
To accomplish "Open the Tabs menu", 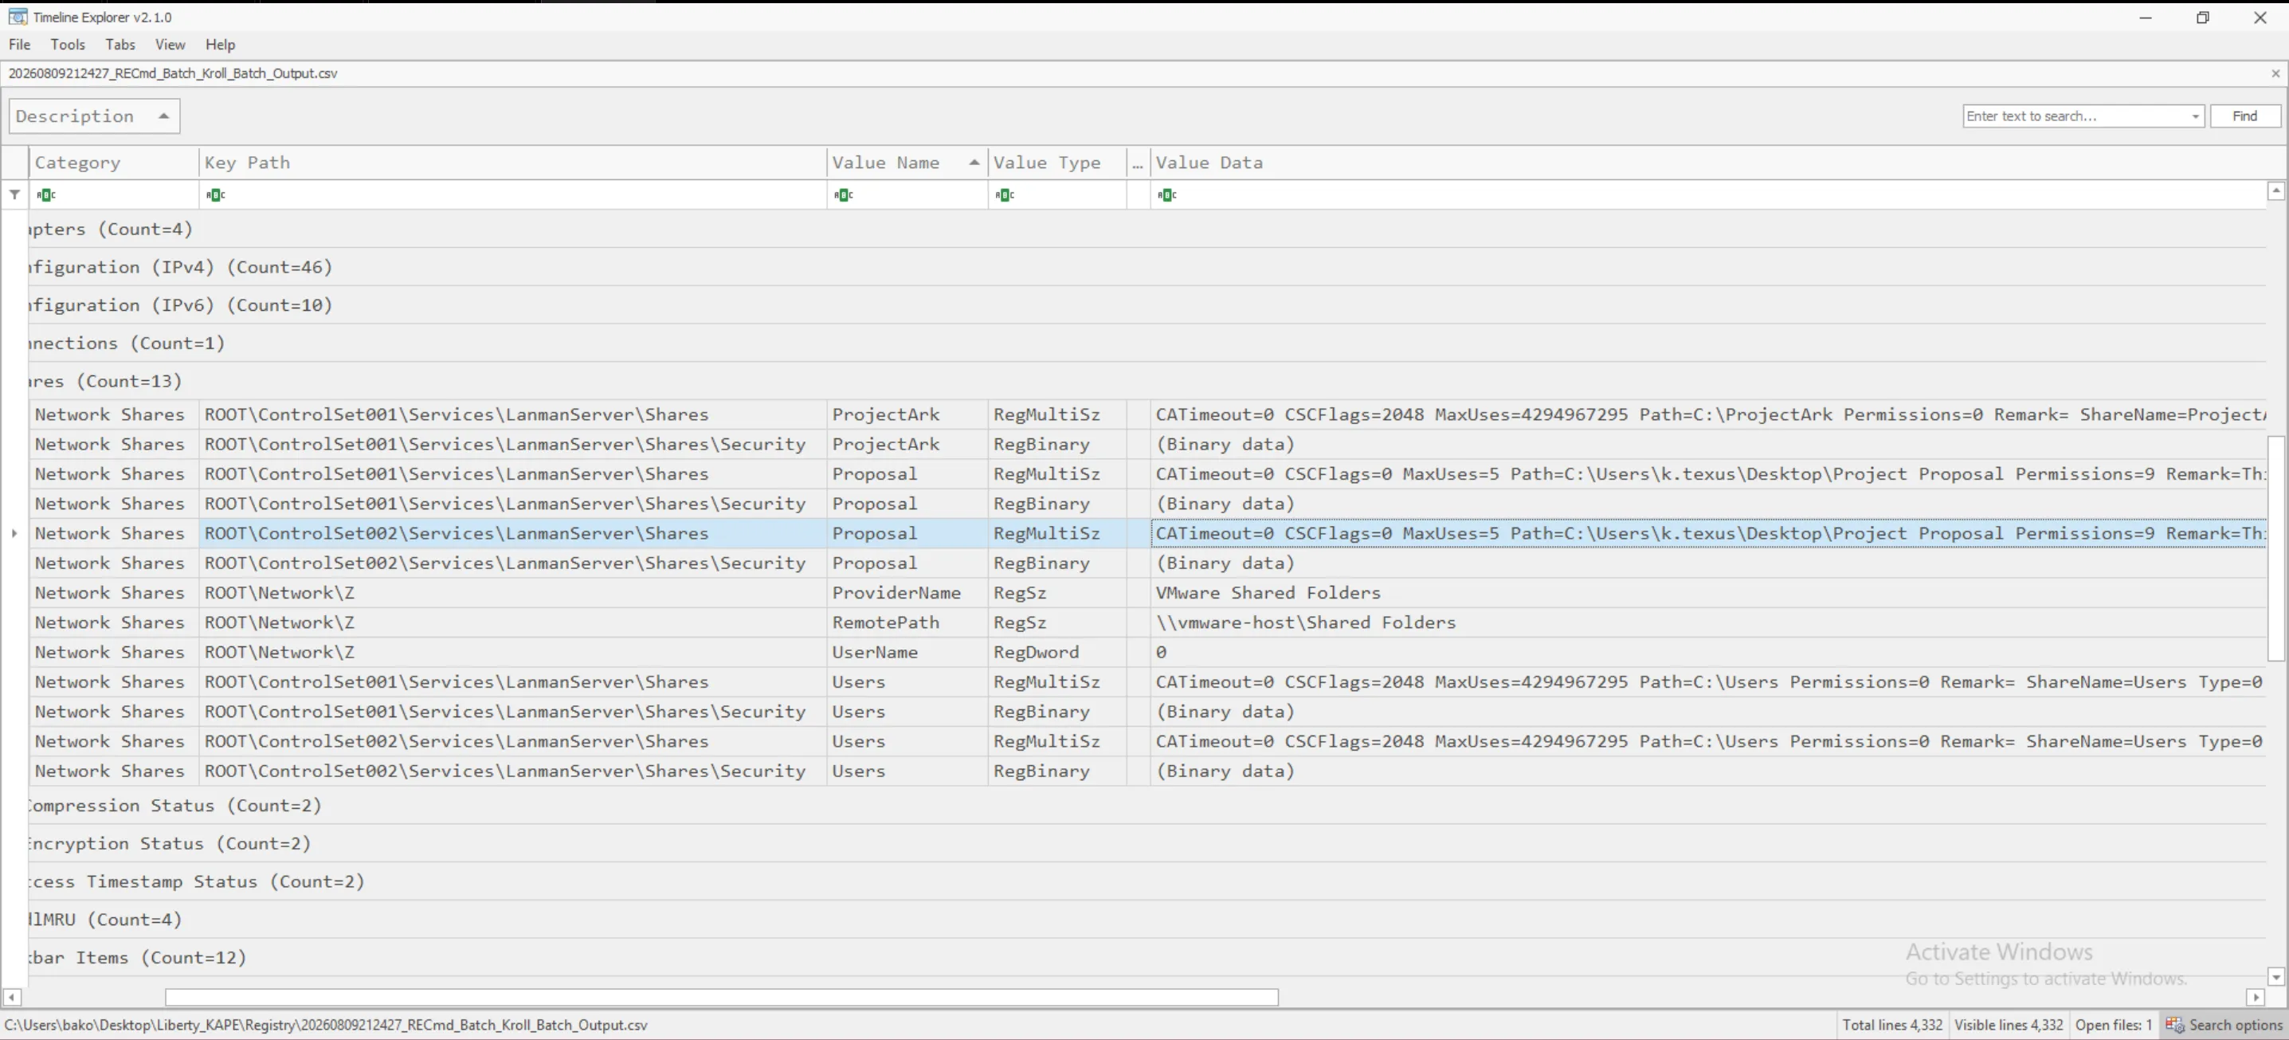I will tap(120, 45).
